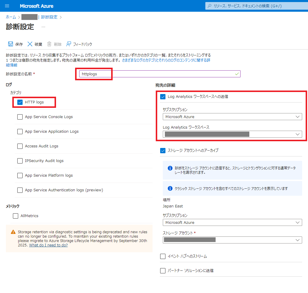Enable イベント ハブへのストリーム checkbox

[163, 256]
